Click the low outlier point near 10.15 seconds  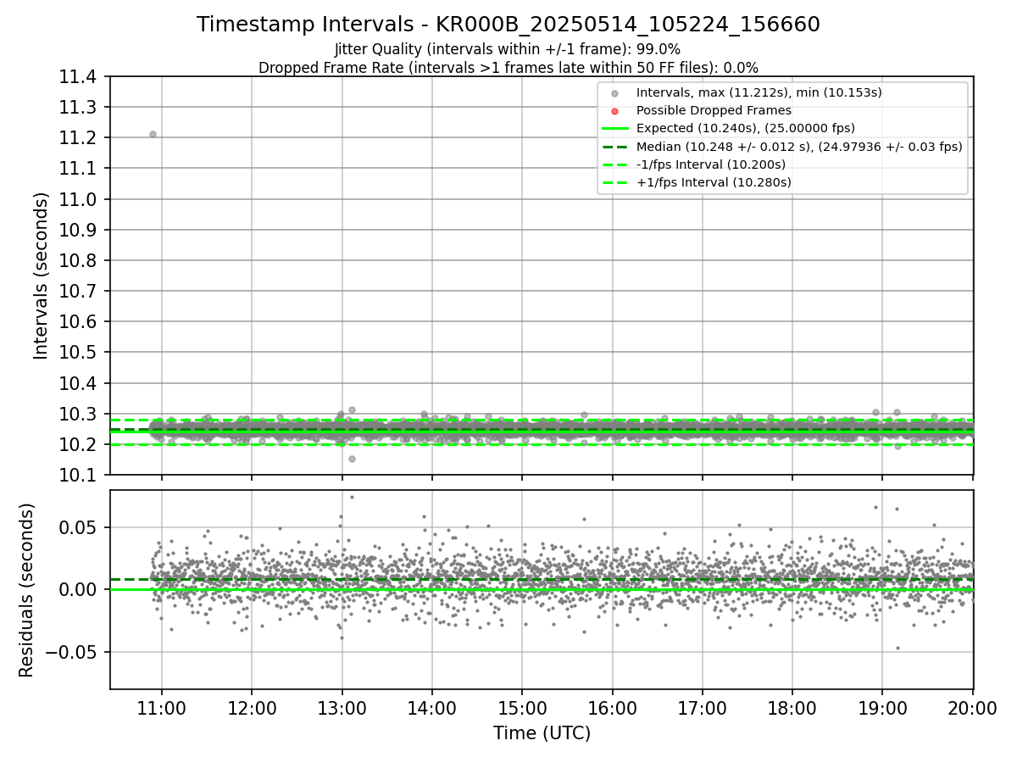(x=352, y=459)
